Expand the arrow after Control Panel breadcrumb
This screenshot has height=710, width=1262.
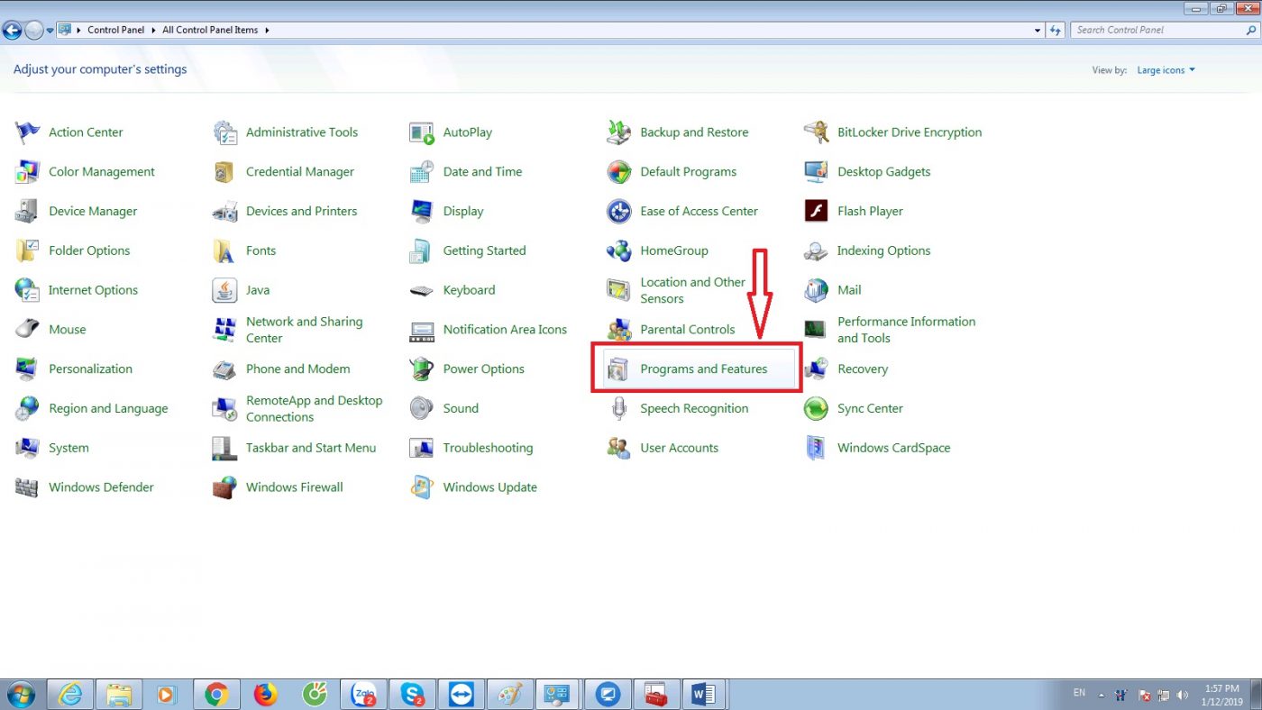click(x=154, y=30)
